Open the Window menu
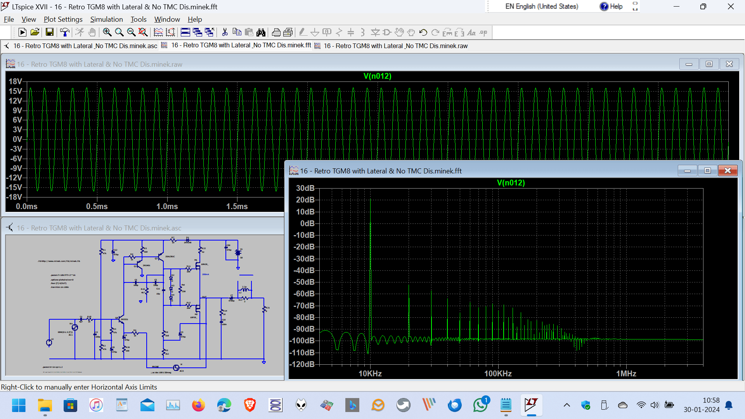The image size is (745, 419). [167, 19]
